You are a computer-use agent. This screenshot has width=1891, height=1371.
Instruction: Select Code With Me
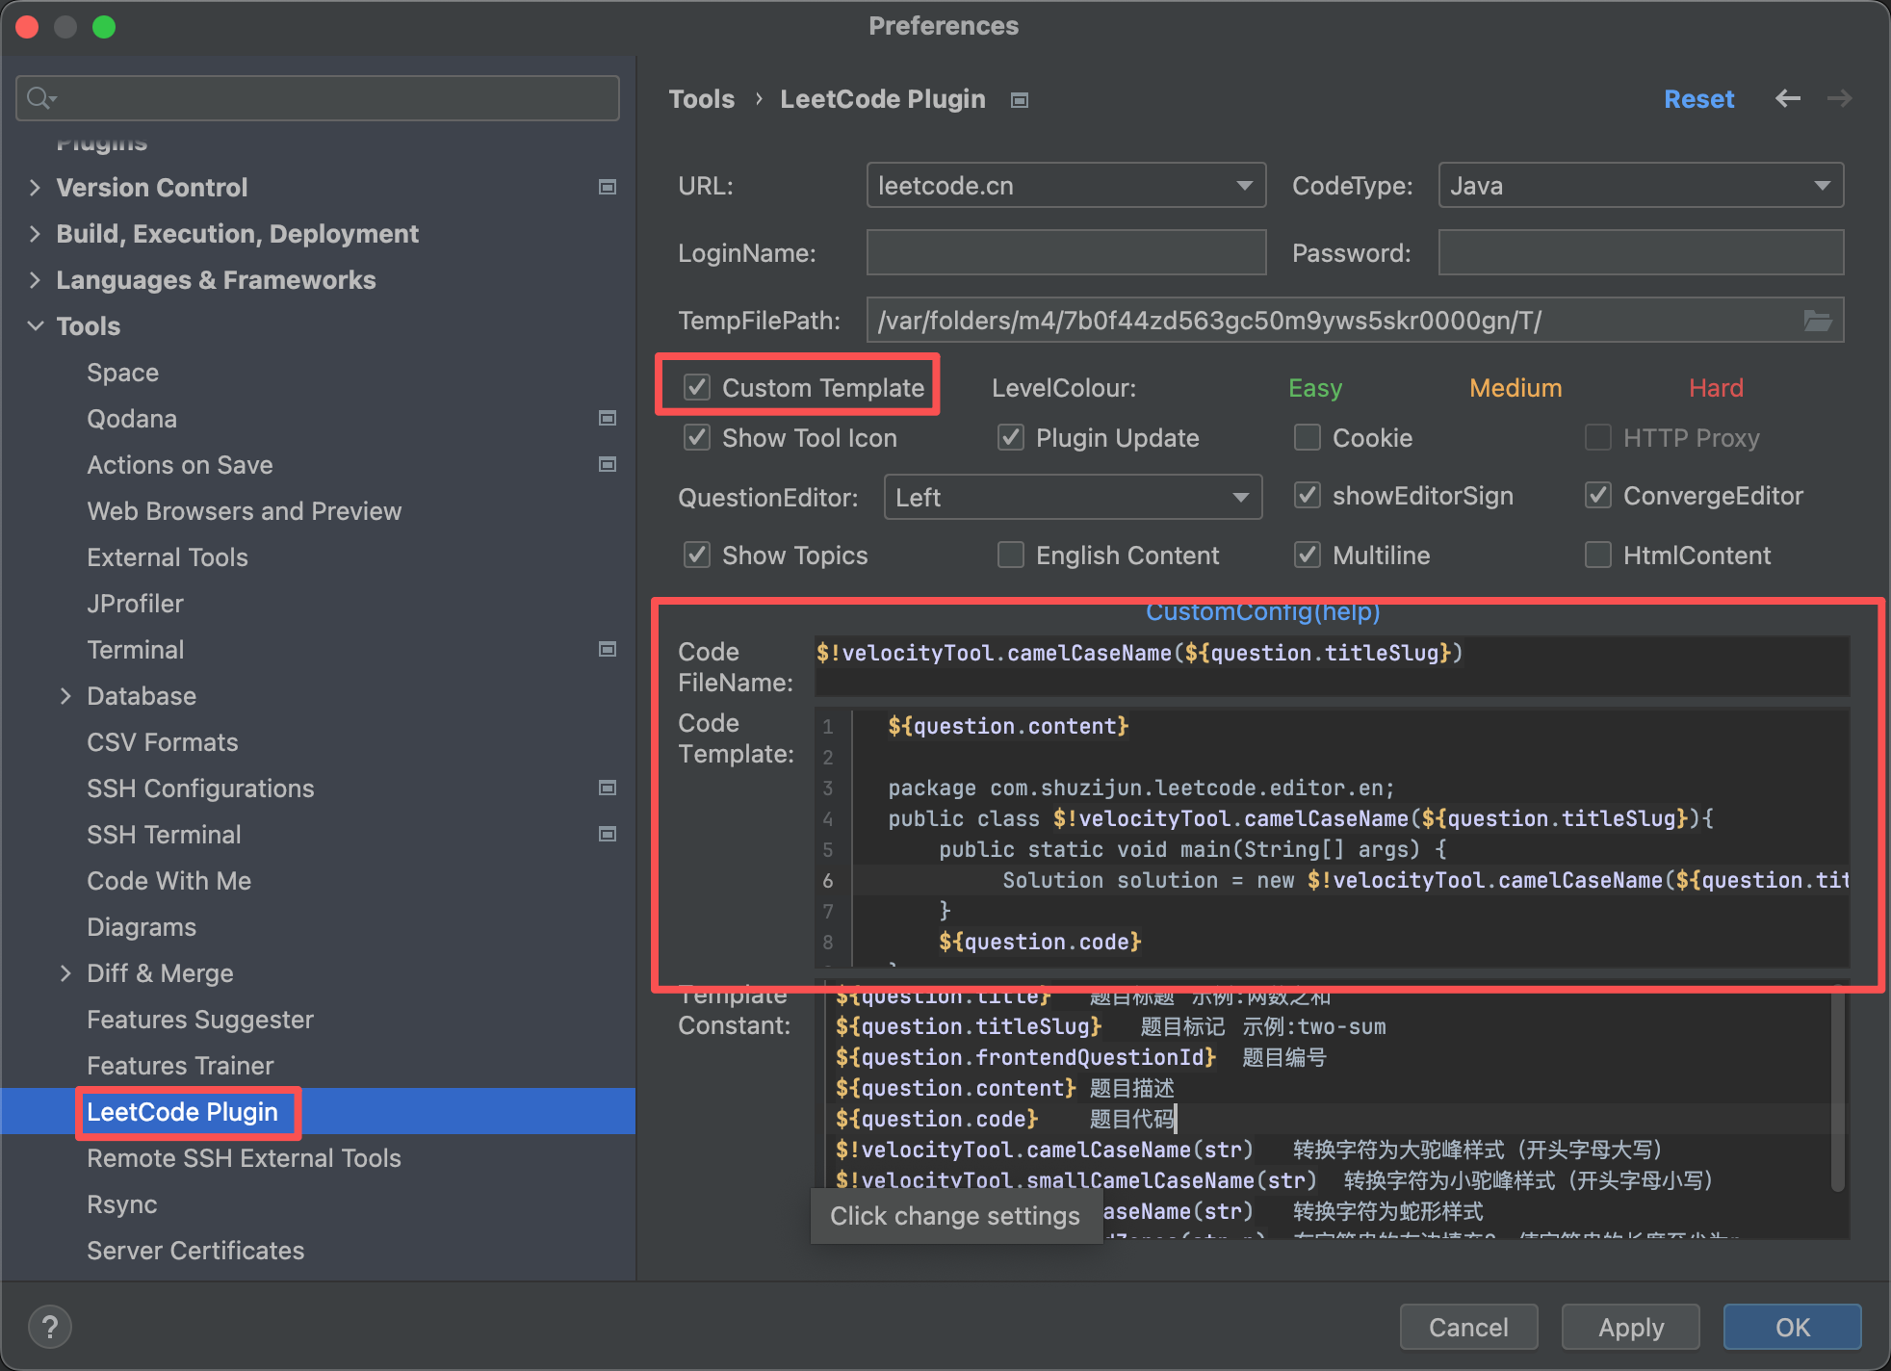168,881
